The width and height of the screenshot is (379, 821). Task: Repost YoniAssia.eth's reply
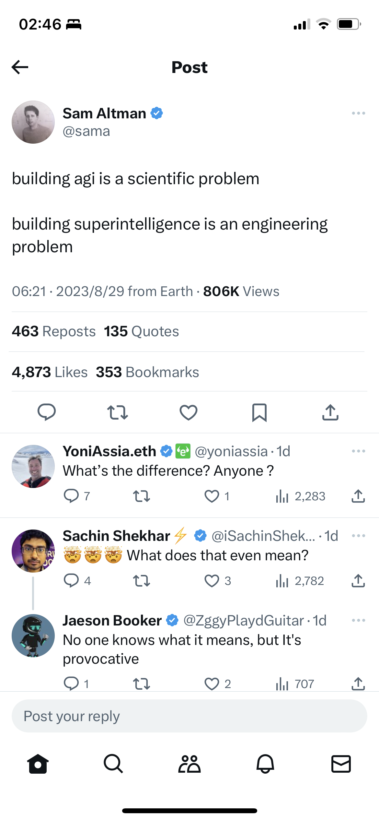pos(142,496)
